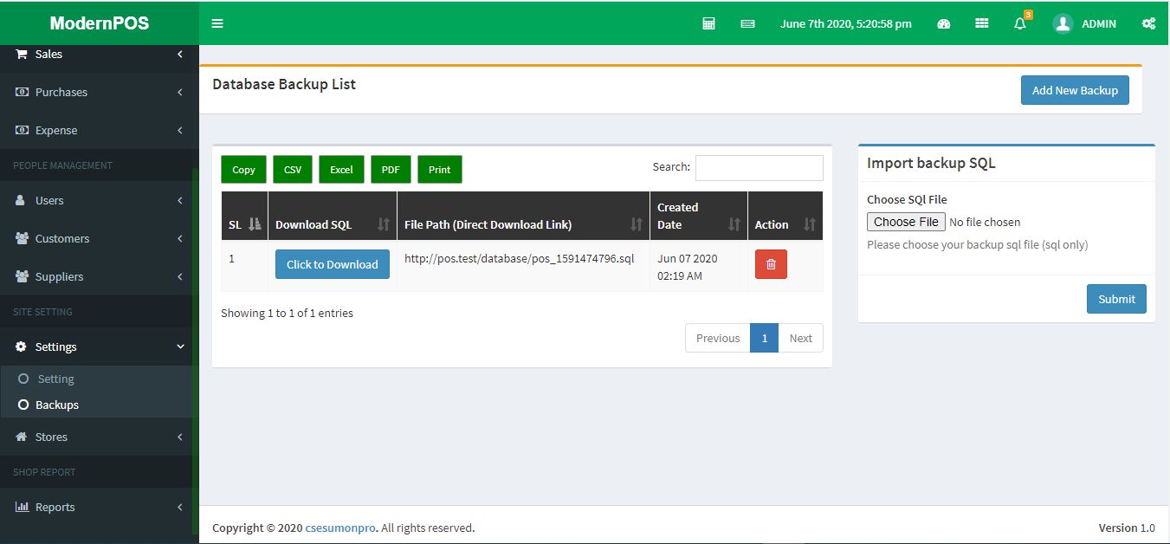Expand the Reports menu chevron
Screen dimensions: 1170x544
pos(180,507)
